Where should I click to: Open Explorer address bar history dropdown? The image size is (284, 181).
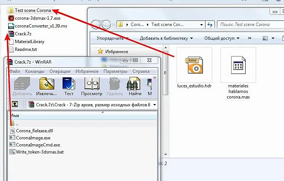[201, 25]
